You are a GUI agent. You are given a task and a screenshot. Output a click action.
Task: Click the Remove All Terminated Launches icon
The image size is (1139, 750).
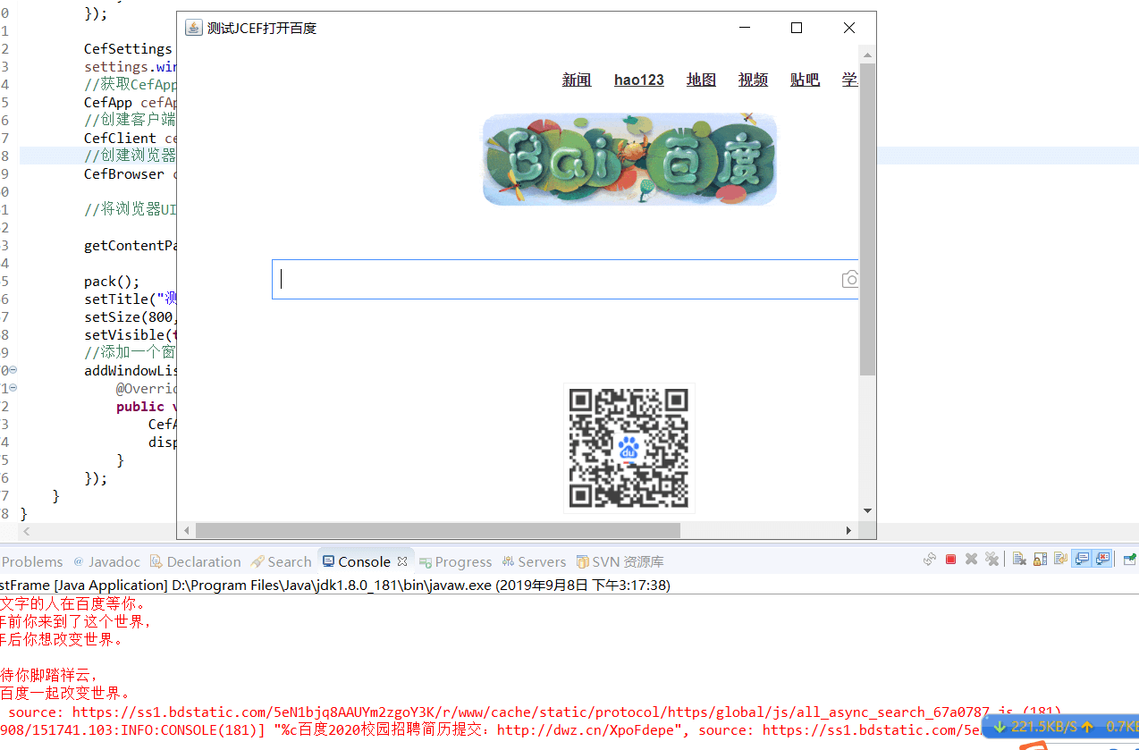click(991, 560)
